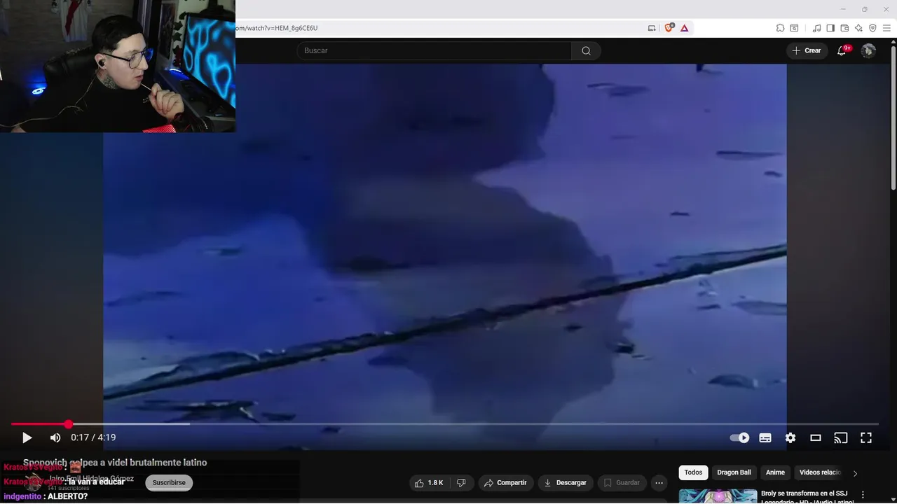Click the red playhead scrubber dot
897x504 pixels.
click(x=68, y=423)
